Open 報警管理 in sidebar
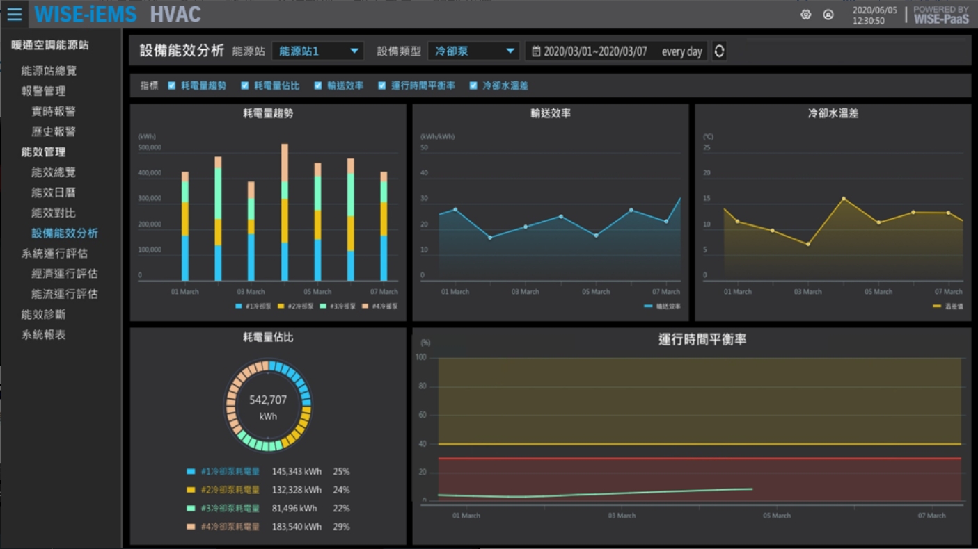The width and height of the screenshot is (978, 549). tap(43, 91)
